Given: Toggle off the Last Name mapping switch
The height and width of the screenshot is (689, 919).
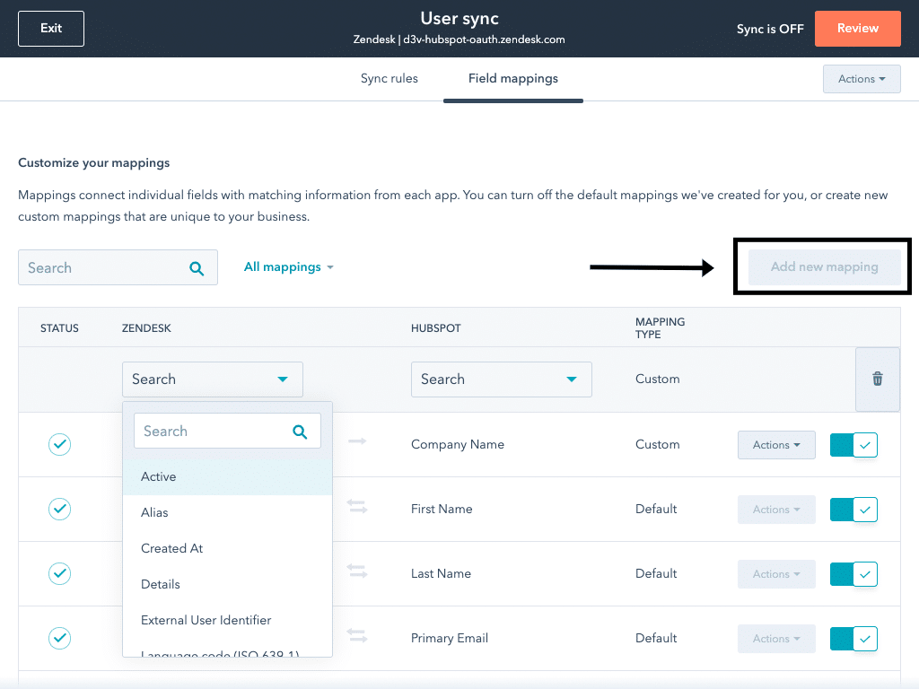Looking at the screenshot, I should [853, 574].
